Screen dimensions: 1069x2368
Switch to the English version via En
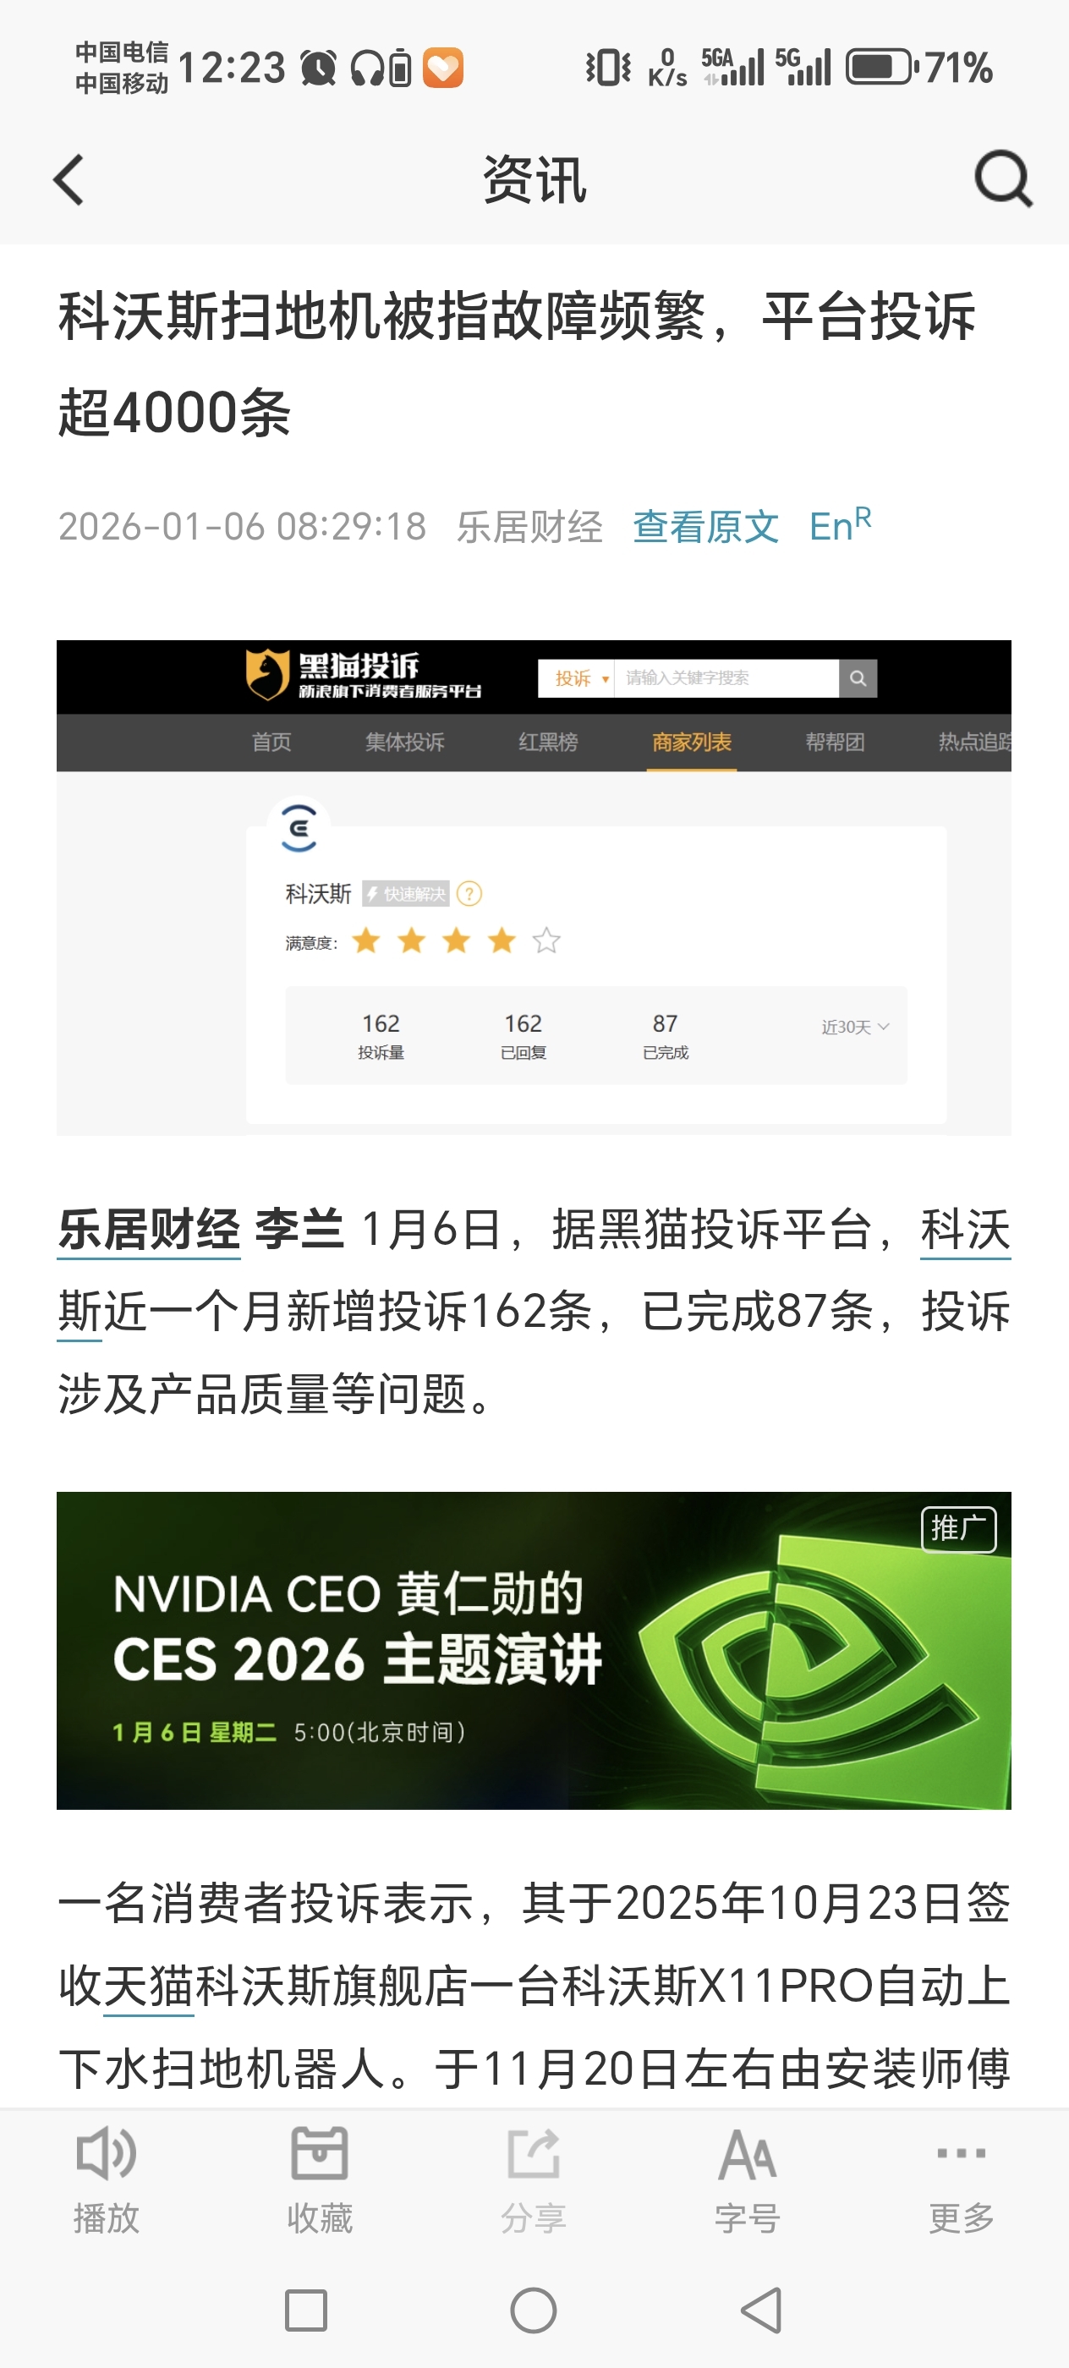click(840, 525)
